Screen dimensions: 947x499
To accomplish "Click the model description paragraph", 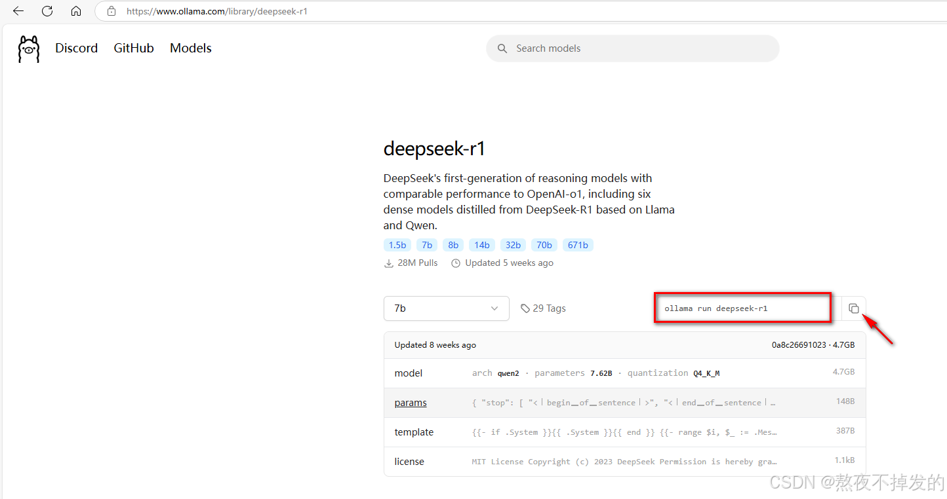I will click(x=529, y=202).
